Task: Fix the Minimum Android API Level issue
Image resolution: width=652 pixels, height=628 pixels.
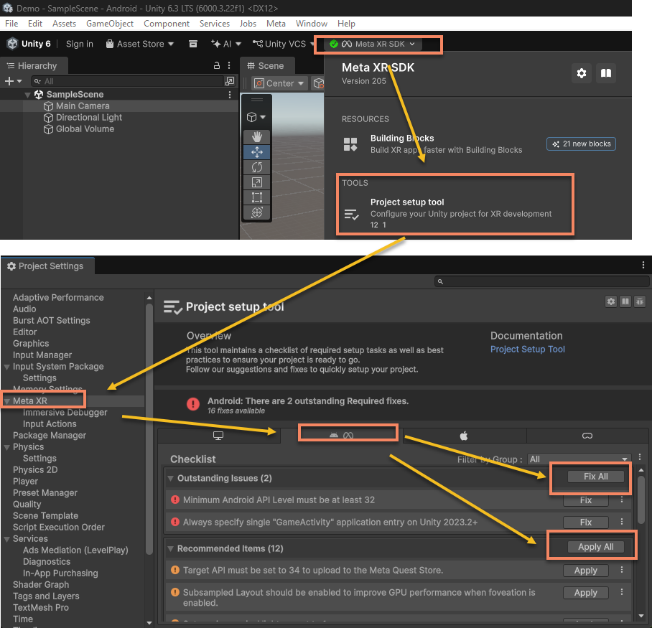Action: tap(585, 500)
